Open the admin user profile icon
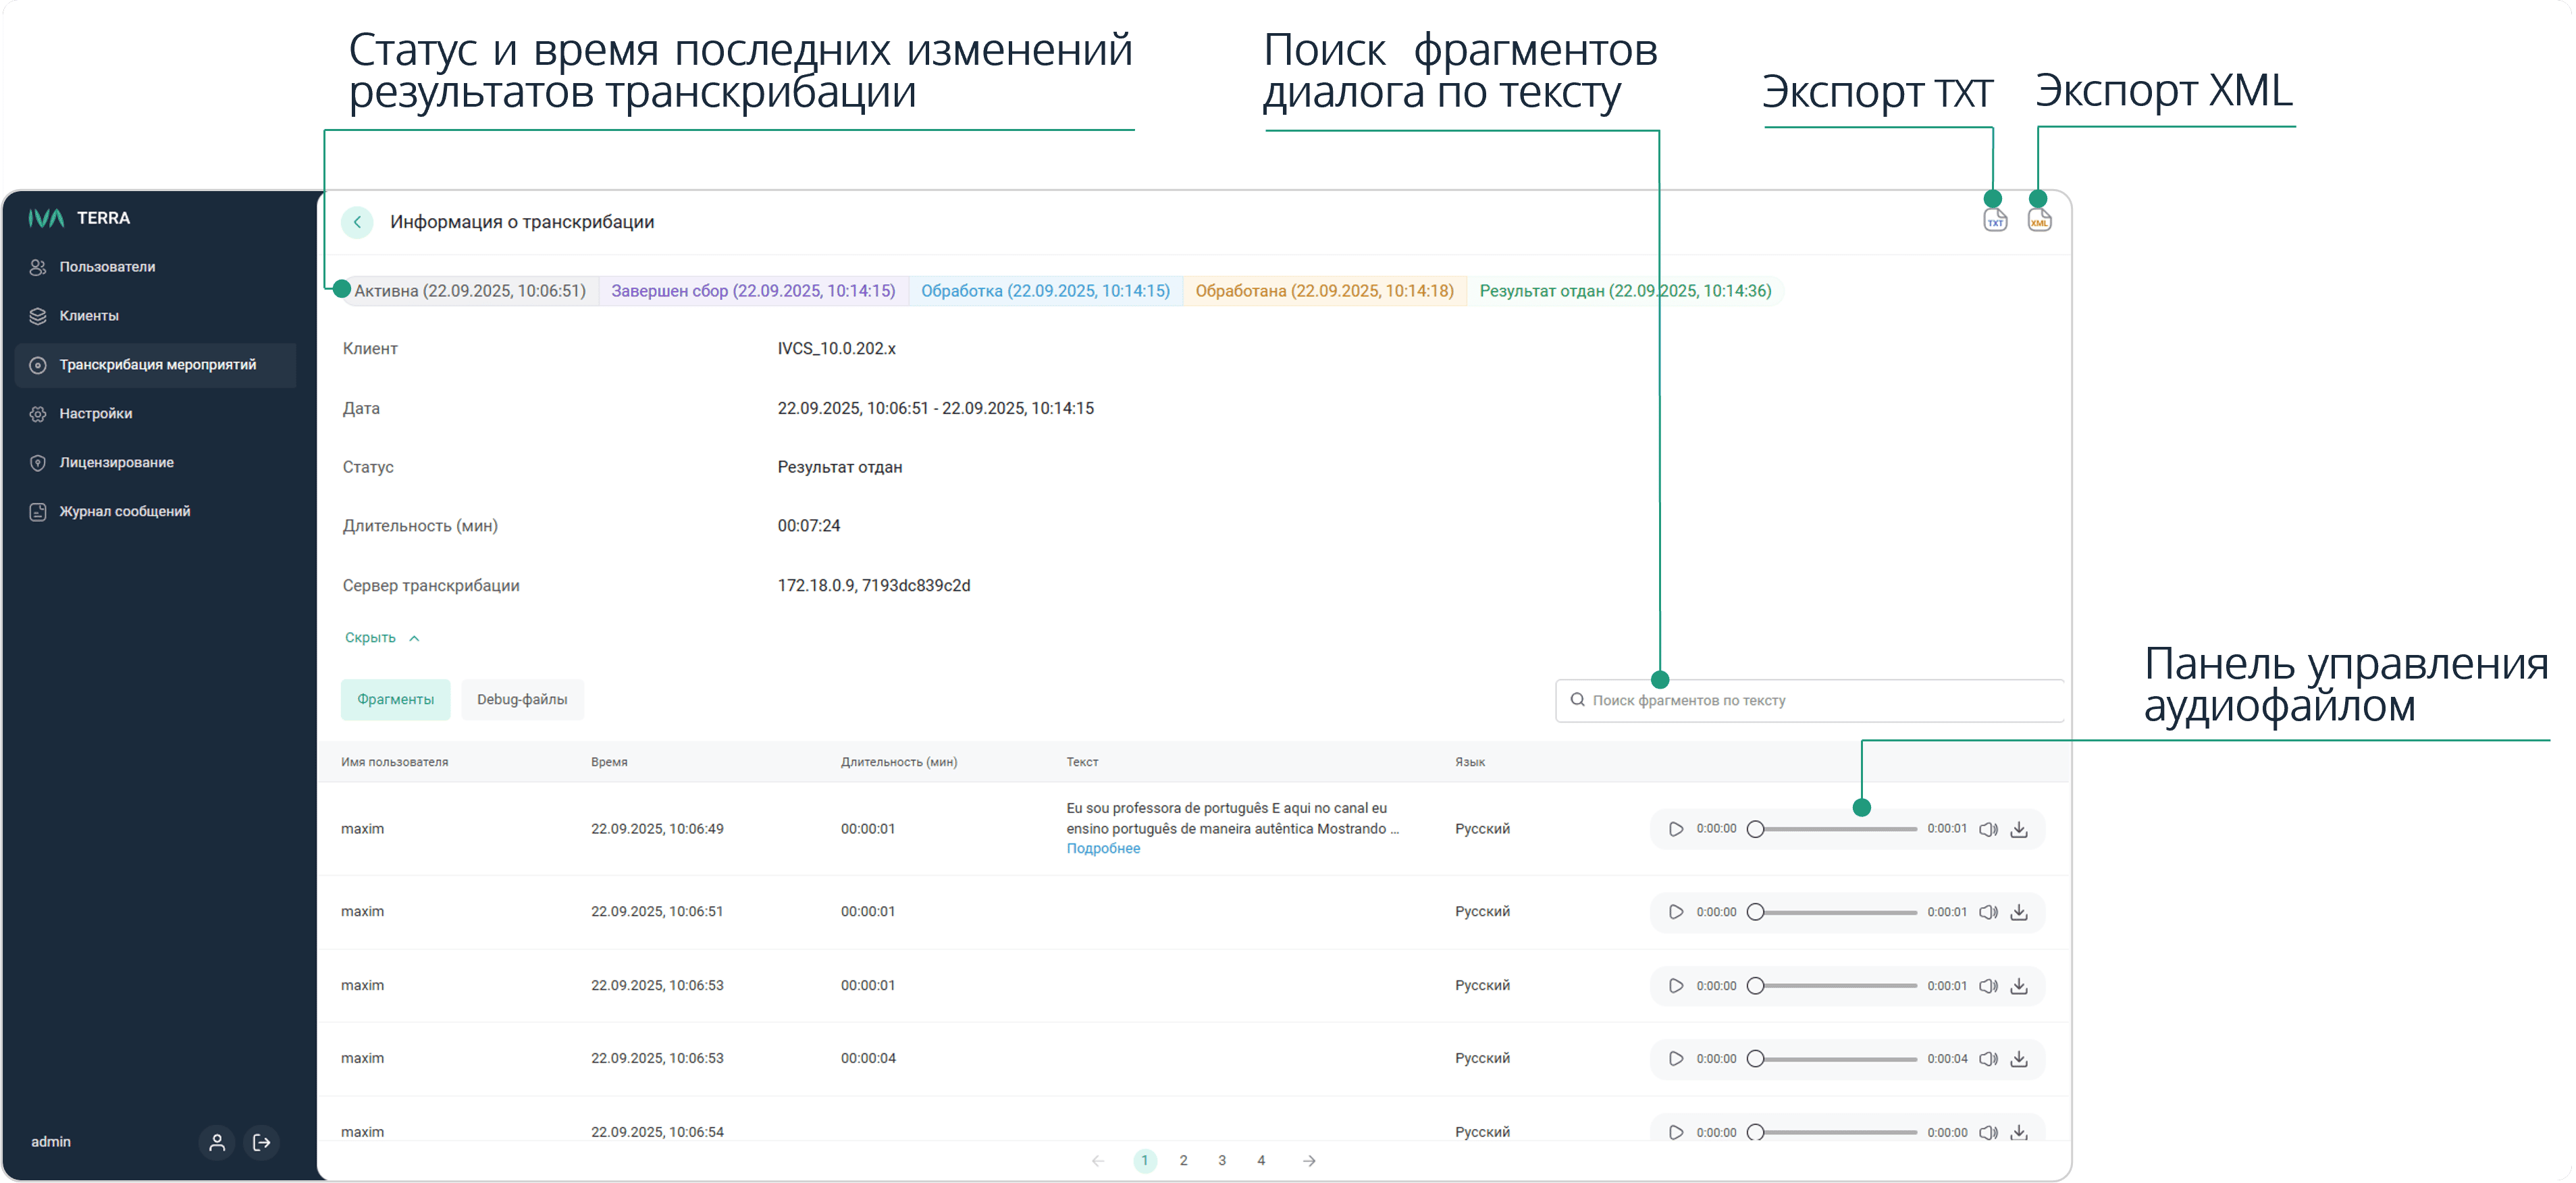 (216, 1142)
